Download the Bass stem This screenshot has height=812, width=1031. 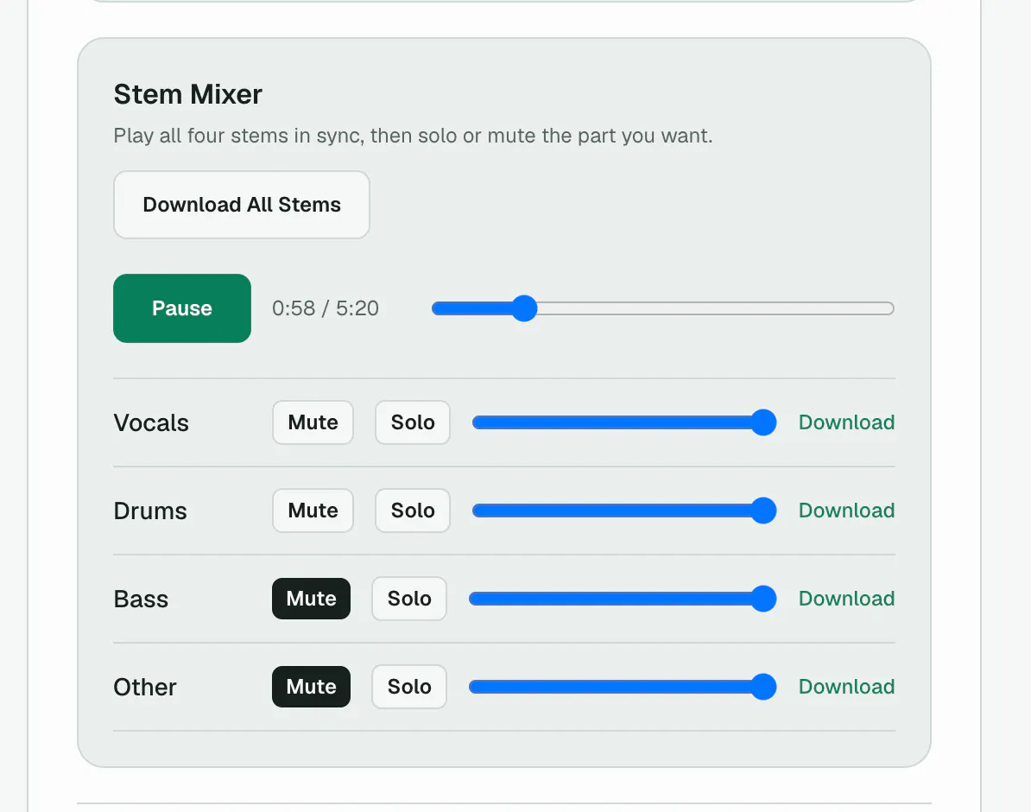pyautogui.click(x=846, y=599)
